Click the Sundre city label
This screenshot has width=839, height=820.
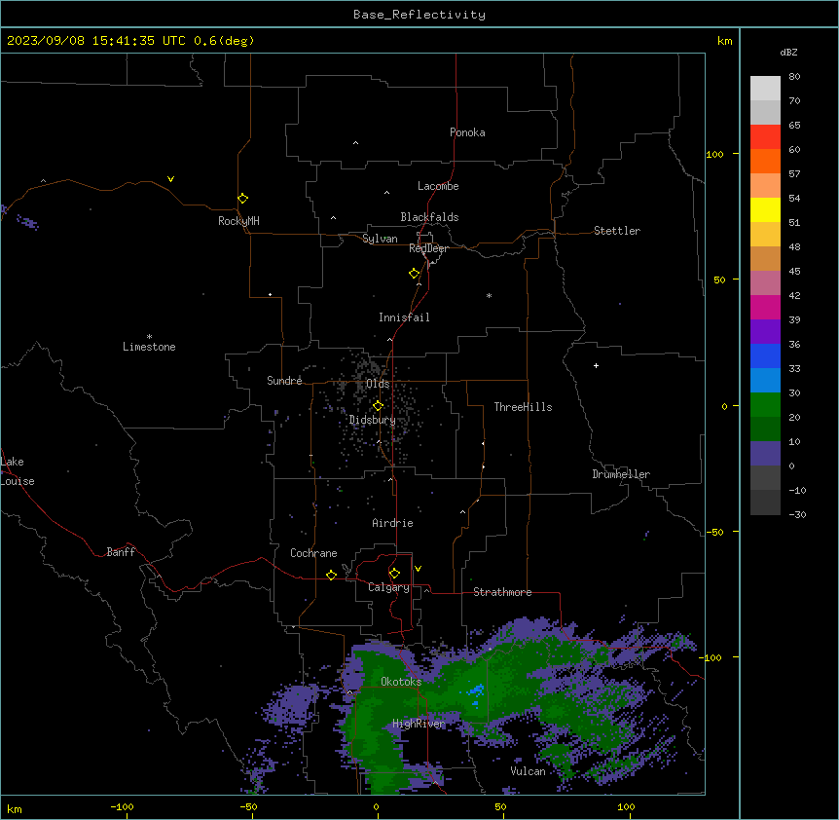click(284, 381)
